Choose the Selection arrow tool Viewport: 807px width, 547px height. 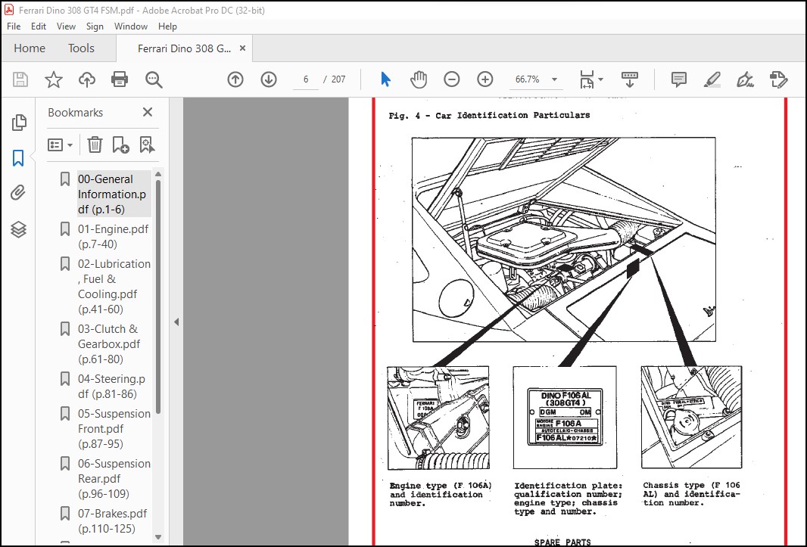point(385,79)
